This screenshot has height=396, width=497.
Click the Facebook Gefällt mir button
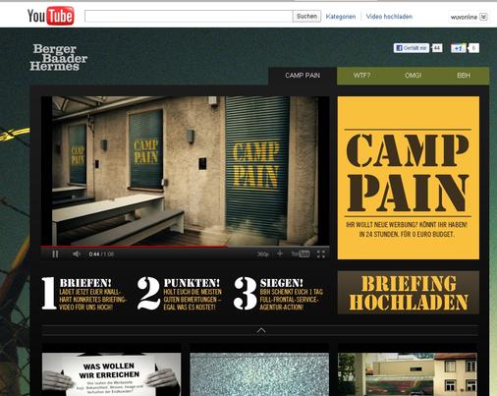(x=412, y=48)
